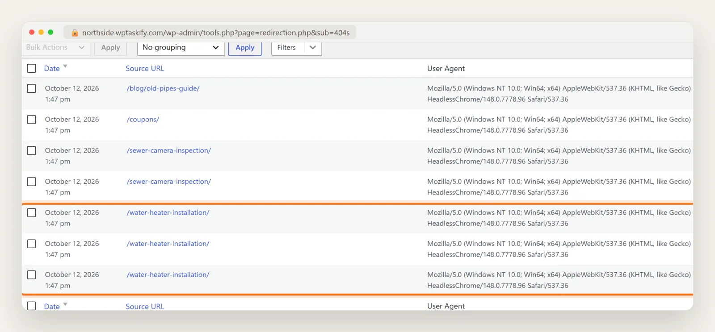The width and height of the screenshot is (715, 332).
Task: Click the sort arrow beside the header Date column
Action: tap(65, 66)
